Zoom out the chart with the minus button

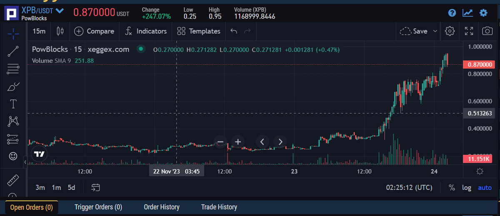pos(221,142)
